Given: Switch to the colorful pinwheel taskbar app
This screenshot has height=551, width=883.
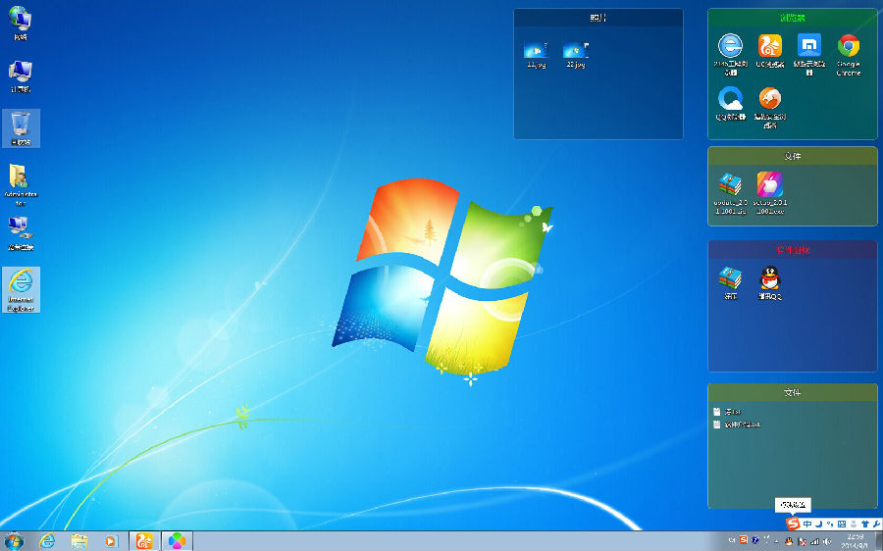Looking at the screenshot, I should point(177,541).
